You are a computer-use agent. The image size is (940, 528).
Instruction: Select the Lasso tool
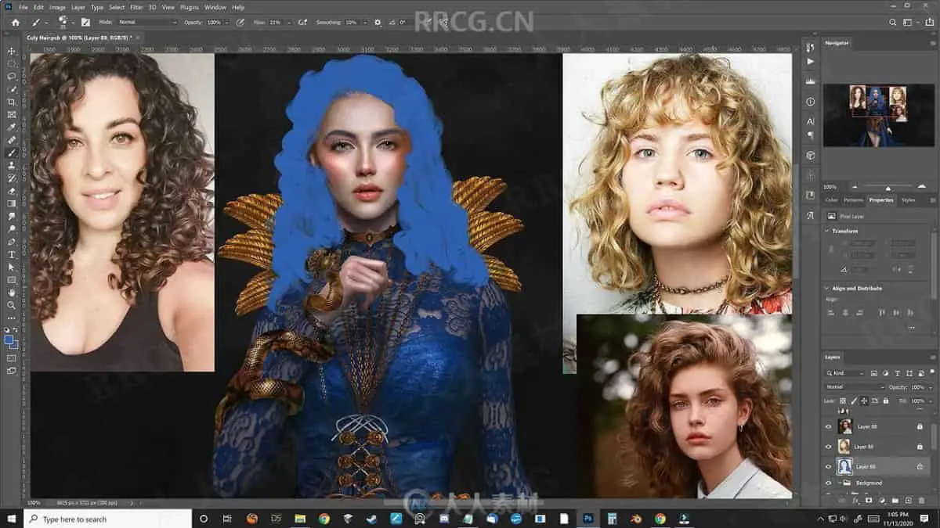point(12,77)
